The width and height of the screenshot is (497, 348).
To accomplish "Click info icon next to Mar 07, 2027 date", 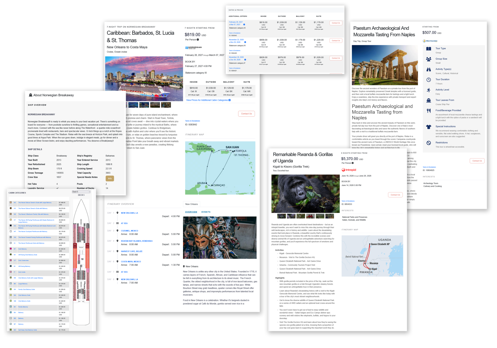I will tap(244, 24).
